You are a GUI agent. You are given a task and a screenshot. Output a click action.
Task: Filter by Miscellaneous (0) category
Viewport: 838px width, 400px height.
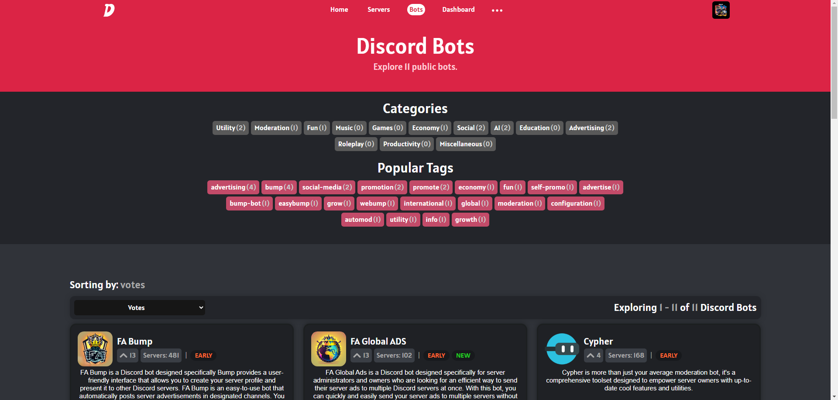point(466,144)
